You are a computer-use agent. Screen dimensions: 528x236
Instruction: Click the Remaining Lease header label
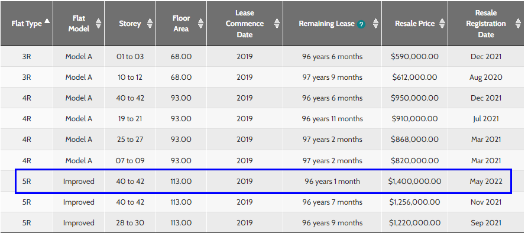click(326, 24)
